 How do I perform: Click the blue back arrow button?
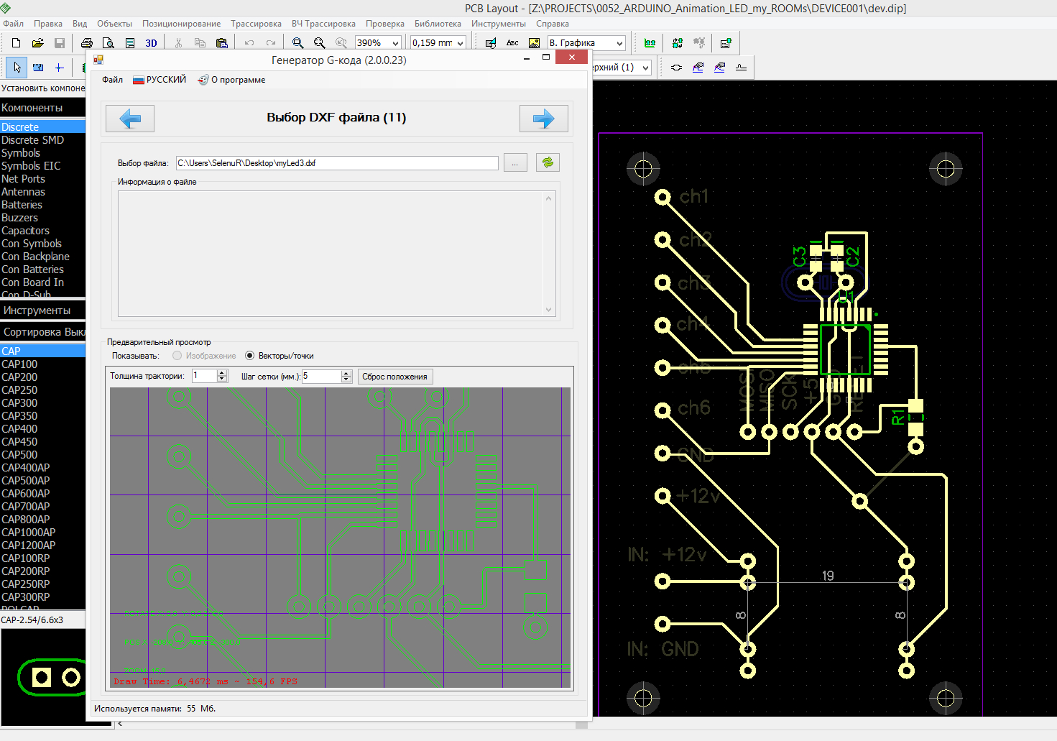130,119
